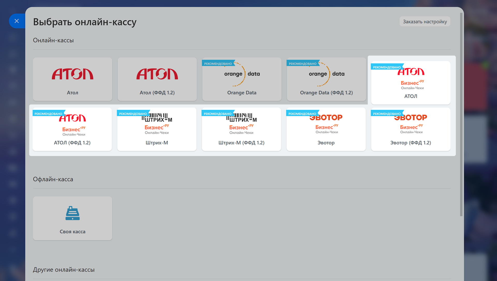Pick the Orange Data (ФФД 1.2) card
The image size is (497, 281).
click(x=326, y=79)
